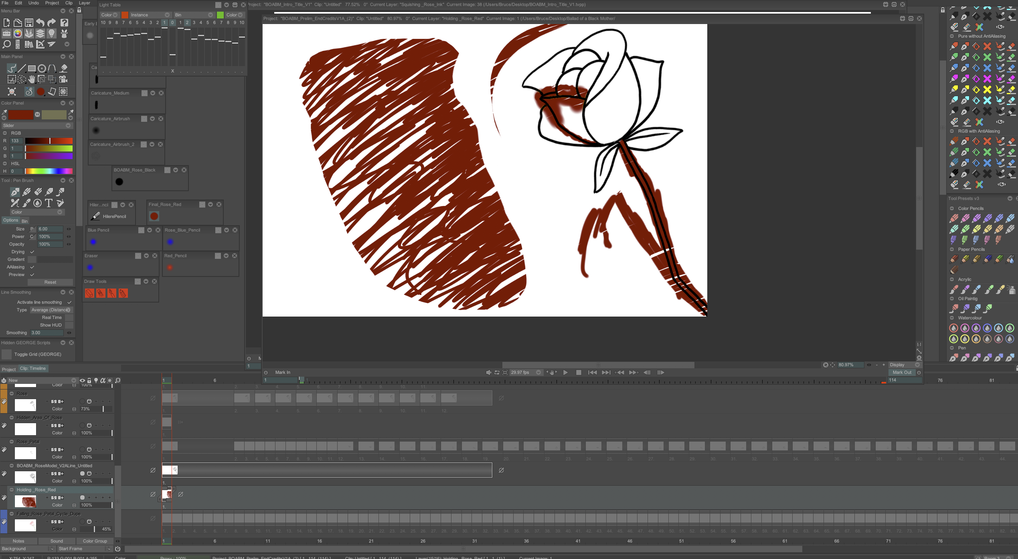Toggle lock on the Rose layer
1018x559 pixels.
pyautogui.click(x=89, y=401)
